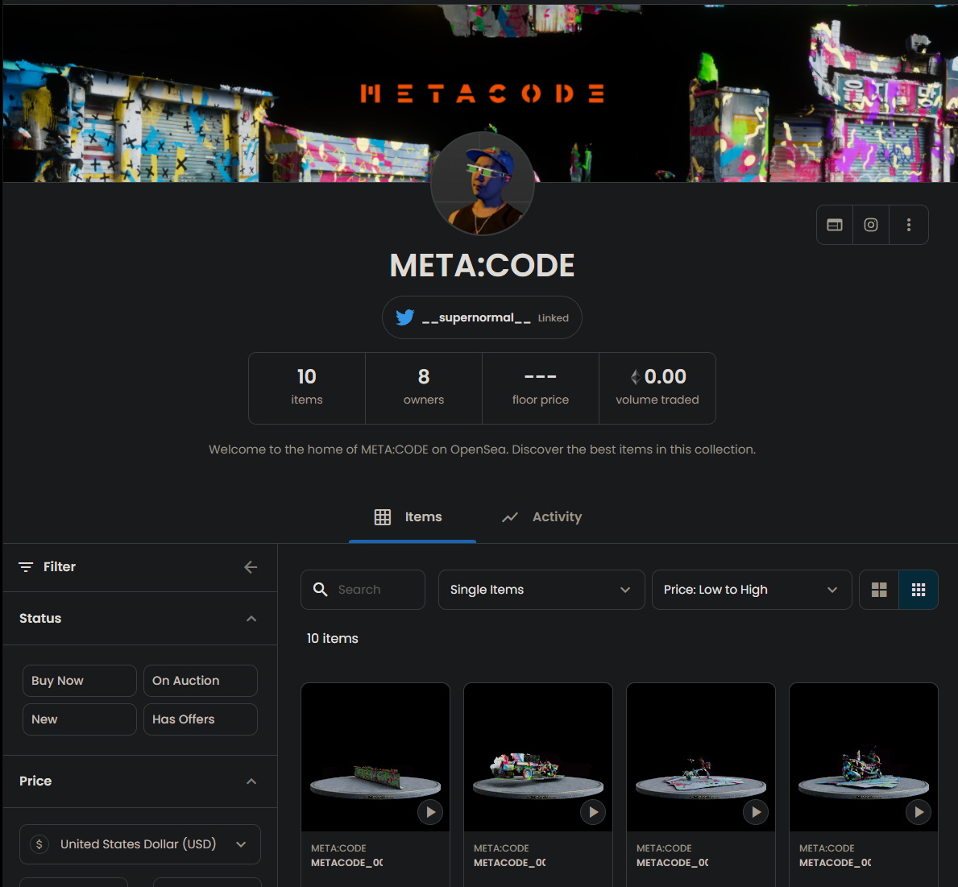The image size is (958, 887).
Task: Open the website link icon button
Action: (x=835, y=225)
